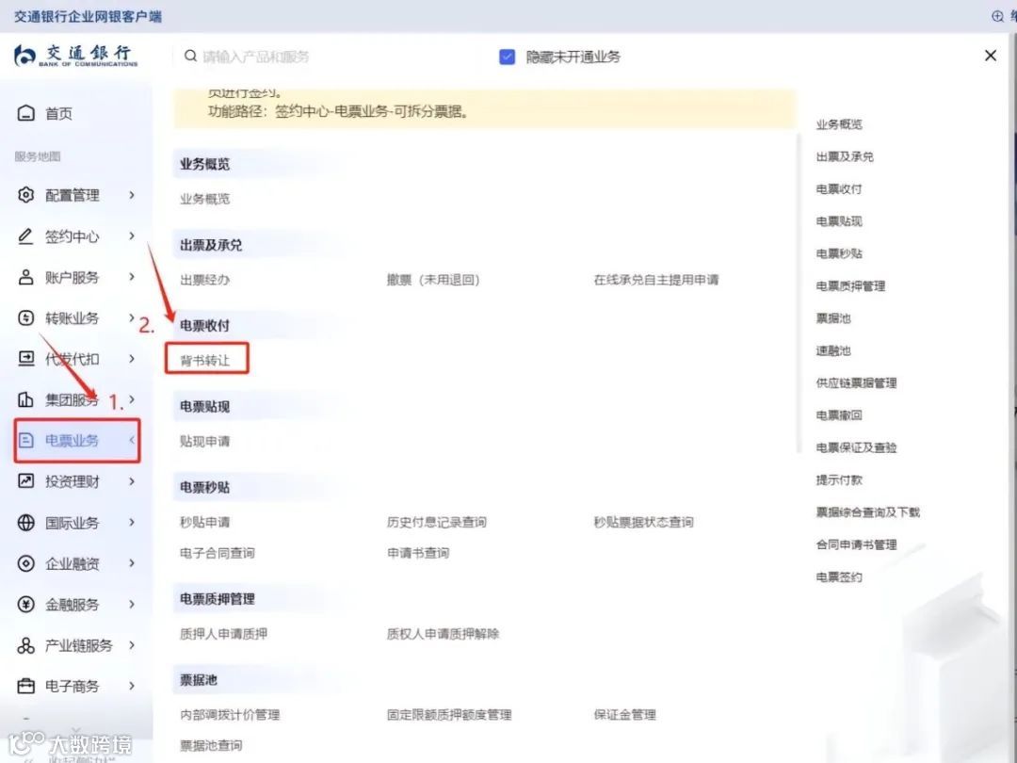Screen dimensions: 1017x763
Task: Click the 国际业务 globe icon
Action: click(x=26, y=522)
